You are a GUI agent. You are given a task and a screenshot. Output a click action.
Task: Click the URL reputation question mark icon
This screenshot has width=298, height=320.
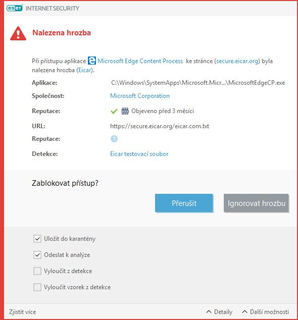coord(114,139)
